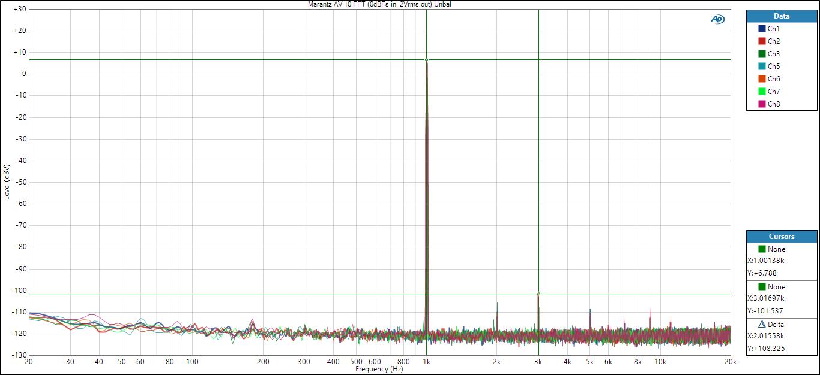Click the Delta Y value +108.325
820x375 pixels.
[x=766, y=349]
